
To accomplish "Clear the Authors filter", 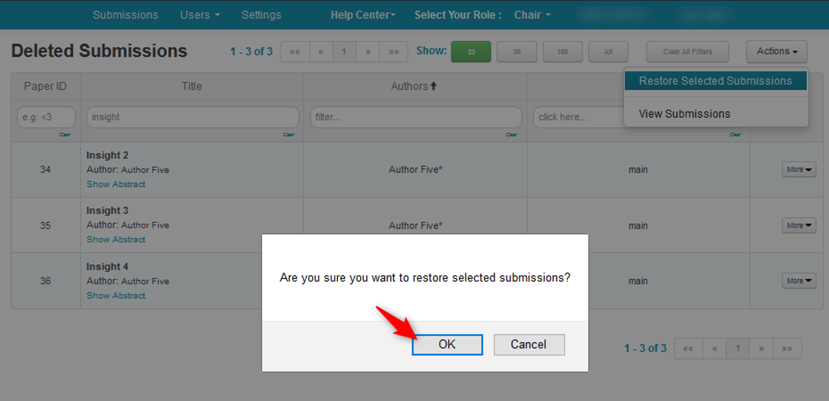I will tap(511, 135).
